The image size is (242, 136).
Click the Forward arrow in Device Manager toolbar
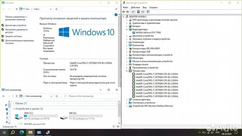(x=127, y=12)
